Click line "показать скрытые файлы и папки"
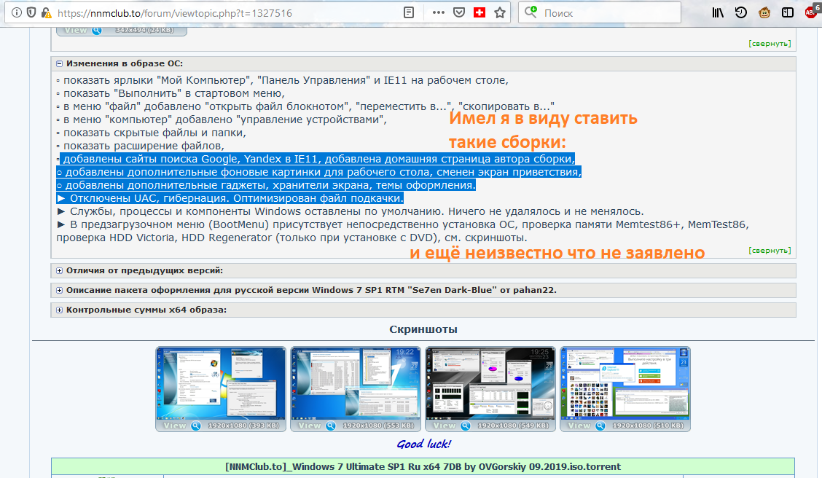Image resolution: width=822 pixels, height=478 pixels. pos(152,133)
